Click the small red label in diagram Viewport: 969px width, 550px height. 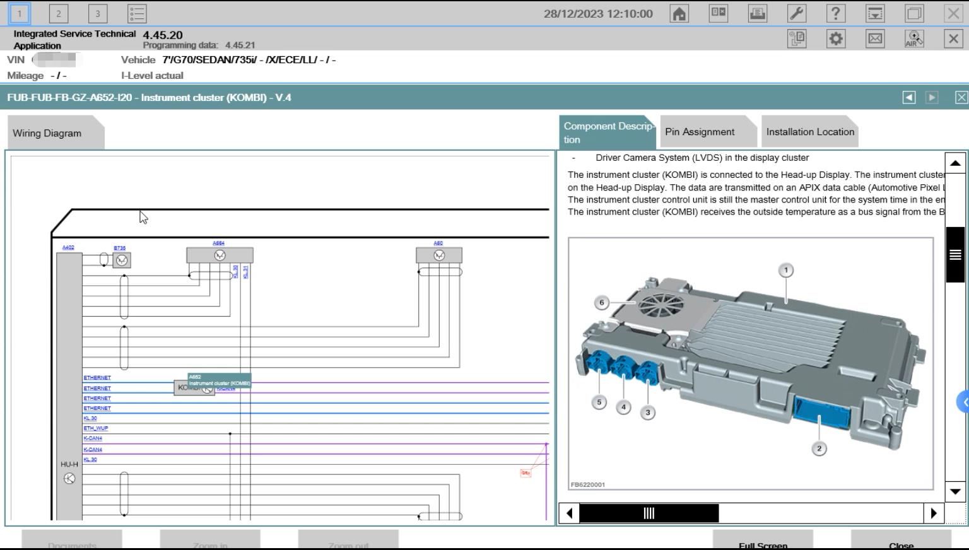526,472
